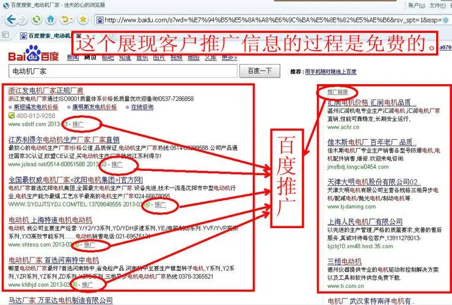Open result 全国最权威电机厂家<沈阳电机集团>[官方网]
452x305 pixels.
pyautogui.click(x=76, y=180)
